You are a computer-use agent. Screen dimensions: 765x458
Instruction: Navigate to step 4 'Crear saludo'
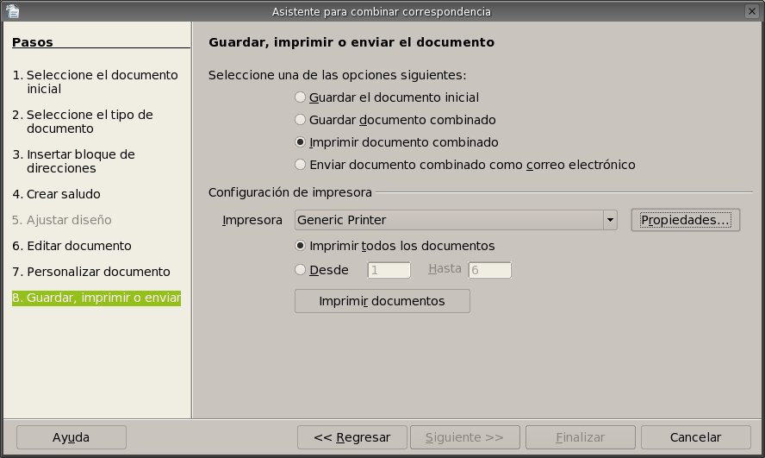click(56, 194)
